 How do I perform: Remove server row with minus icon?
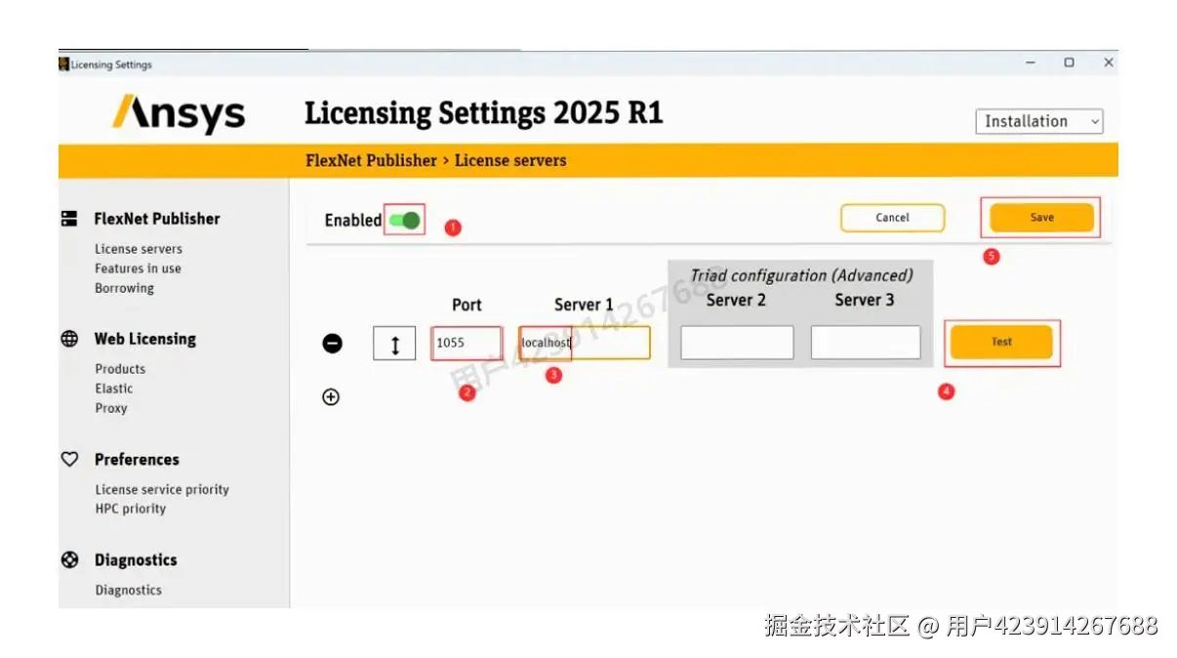[333, 344]
